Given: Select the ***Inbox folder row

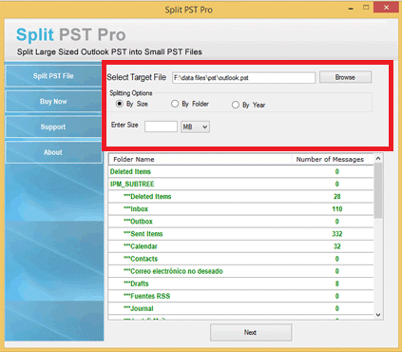Looking at the screenshot, I should coord(240,209).
